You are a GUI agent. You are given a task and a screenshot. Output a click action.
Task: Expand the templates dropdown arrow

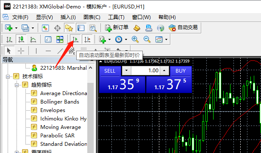pyautogui.click(x=166, y=40)
